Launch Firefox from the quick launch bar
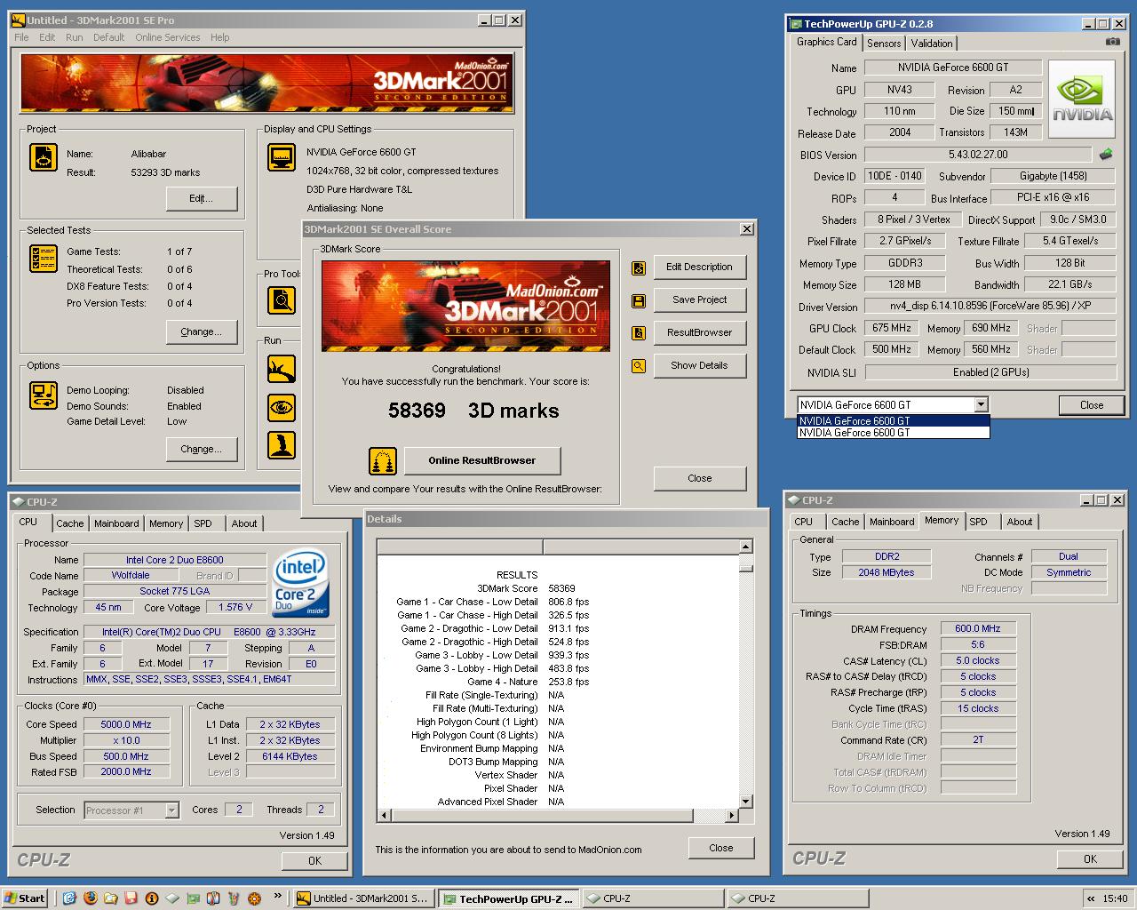 coord(90,898)
